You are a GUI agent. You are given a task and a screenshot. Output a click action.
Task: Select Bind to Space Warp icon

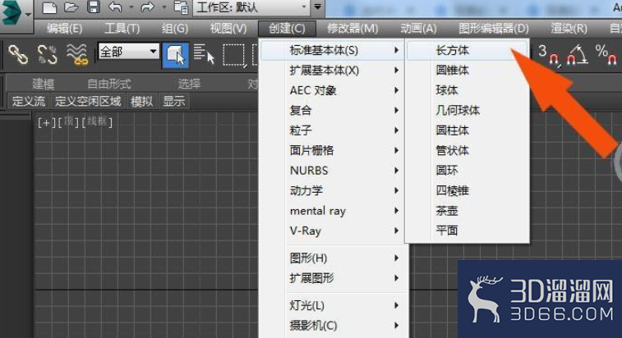point(76,54)
